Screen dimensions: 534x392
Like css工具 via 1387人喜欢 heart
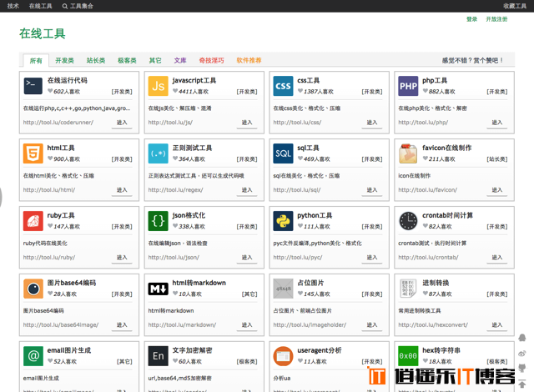click(x=300, y=91)
